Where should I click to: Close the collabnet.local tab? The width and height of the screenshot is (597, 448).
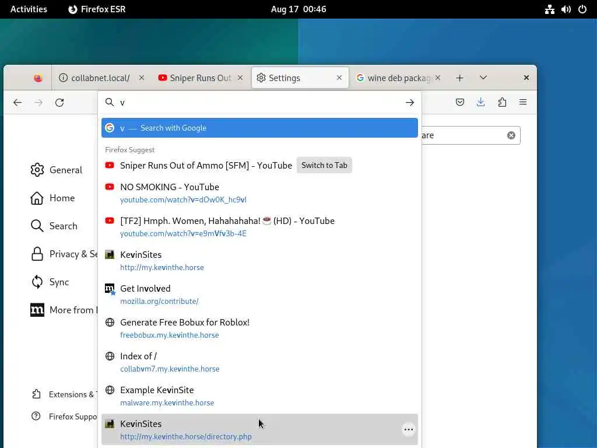coord(142,78)
